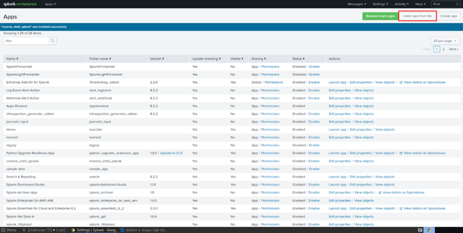Screen dimensions: 463x233
Task: Click the TA-extrahop_addon folder name cell
Action: (104, 83)
